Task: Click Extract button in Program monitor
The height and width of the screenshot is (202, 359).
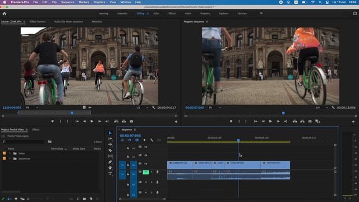Action: (302, 121)
